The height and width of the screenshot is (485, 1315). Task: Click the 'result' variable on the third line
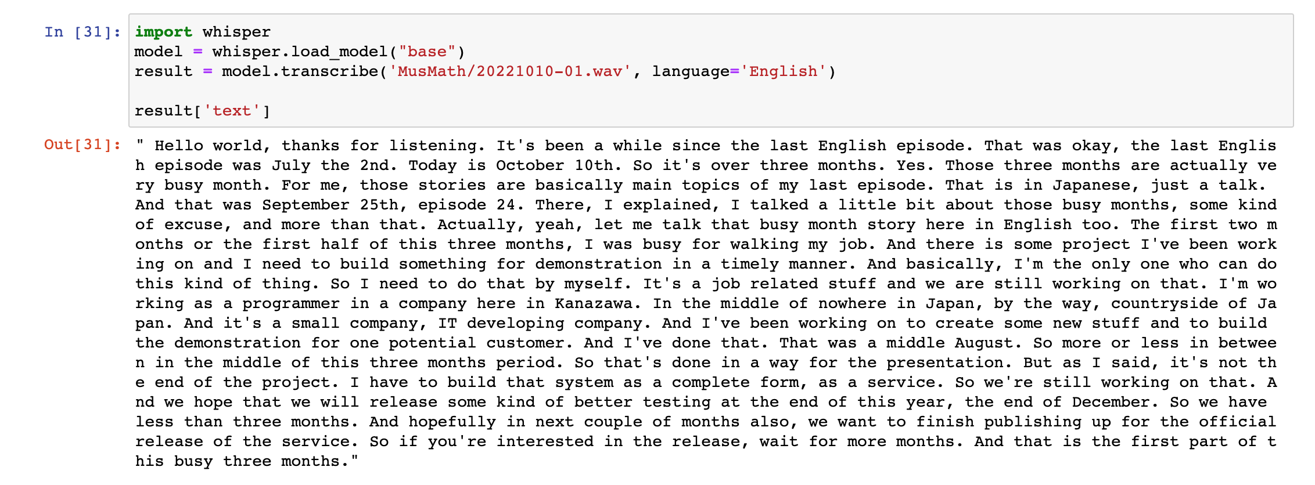click(163, 71)
